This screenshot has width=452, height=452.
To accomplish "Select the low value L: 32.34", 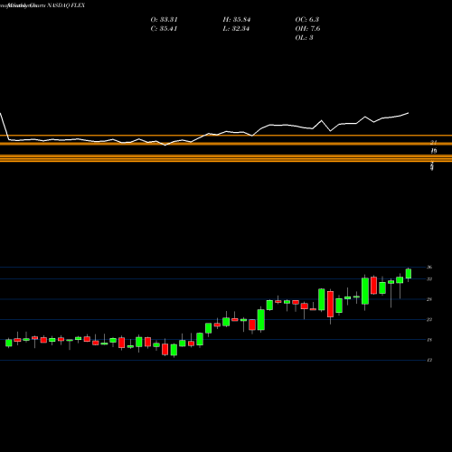I will 236,29.
